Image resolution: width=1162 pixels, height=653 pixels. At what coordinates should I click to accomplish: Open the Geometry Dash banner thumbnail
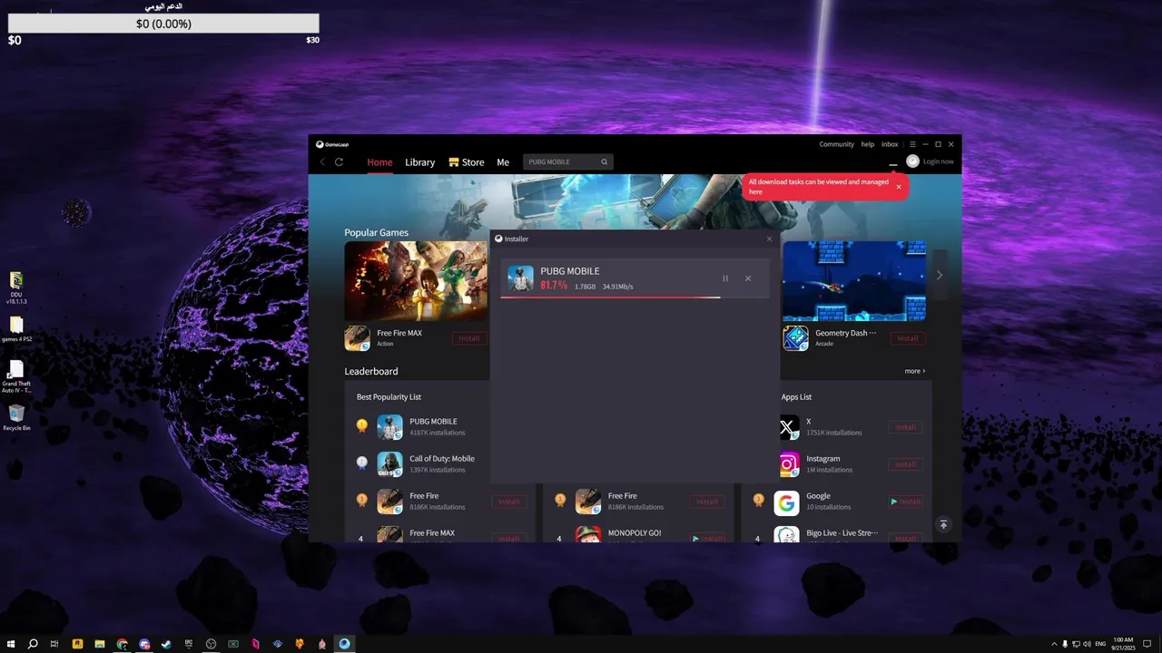[854, 280]
